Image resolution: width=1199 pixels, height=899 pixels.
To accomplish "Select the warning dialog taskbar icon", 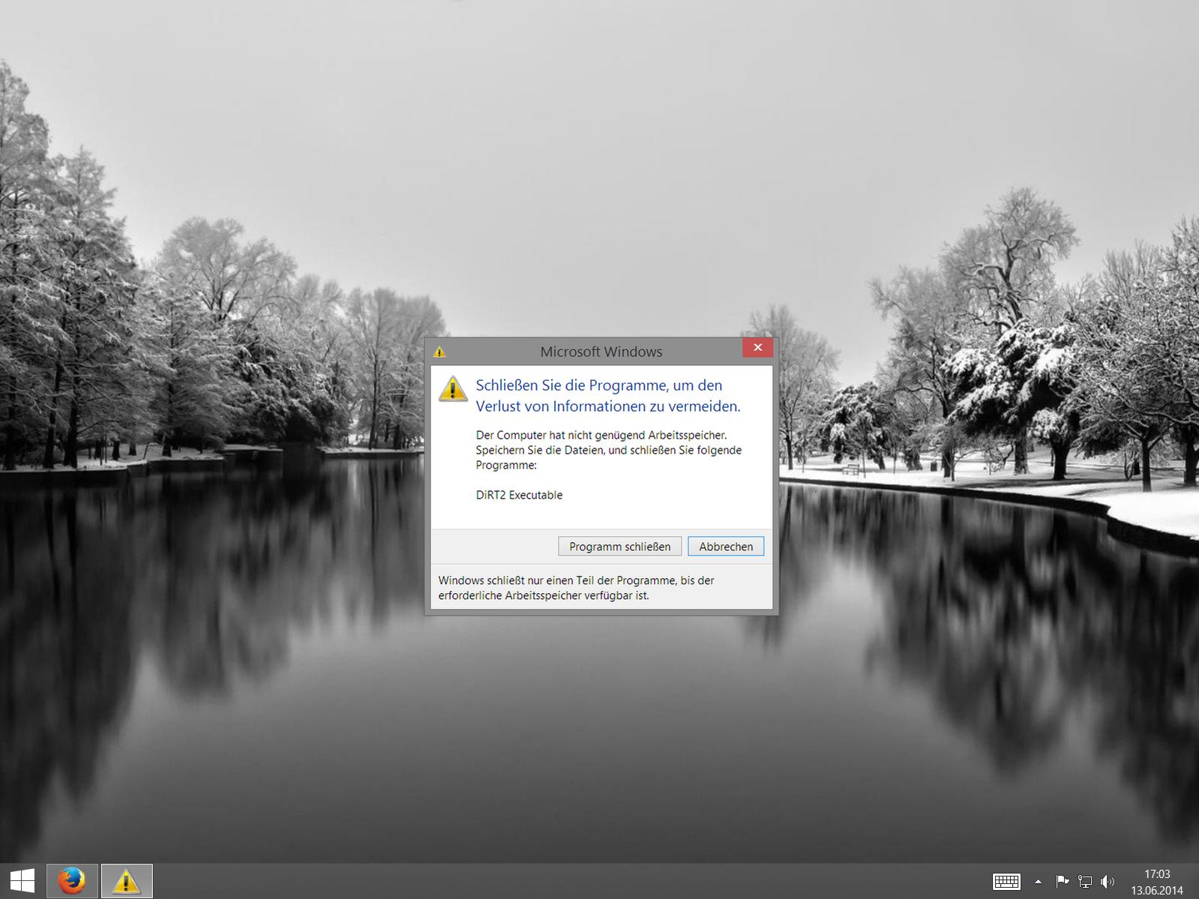I will 127,881.
